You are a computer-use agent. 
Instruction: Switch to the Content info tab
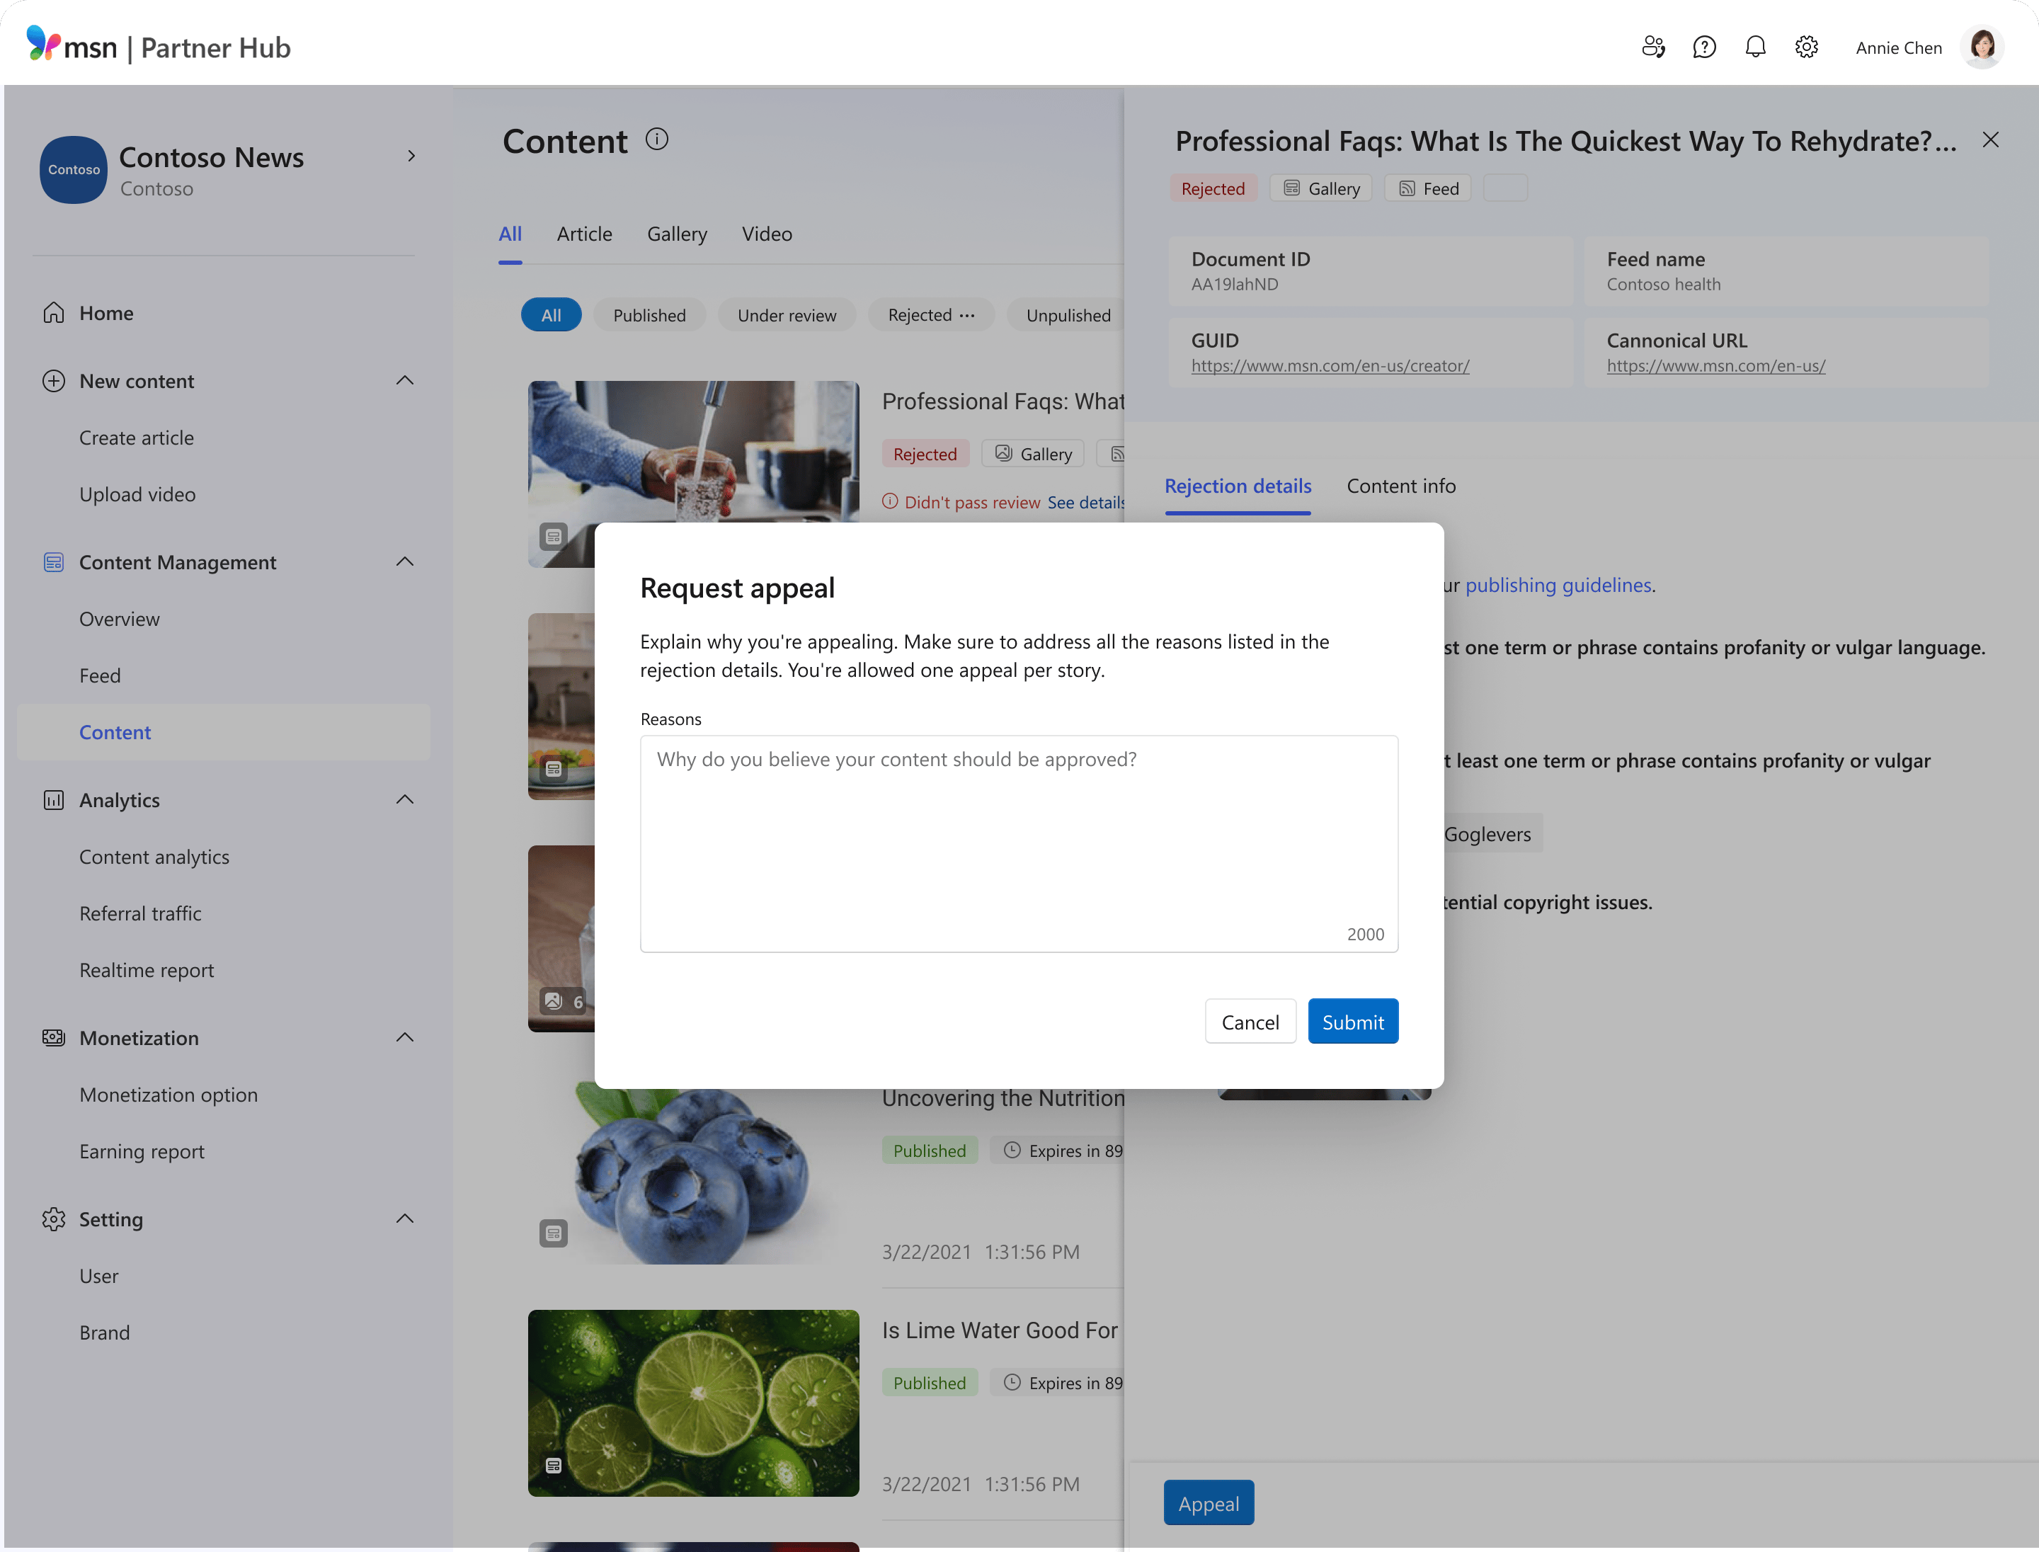[1402, 485]
